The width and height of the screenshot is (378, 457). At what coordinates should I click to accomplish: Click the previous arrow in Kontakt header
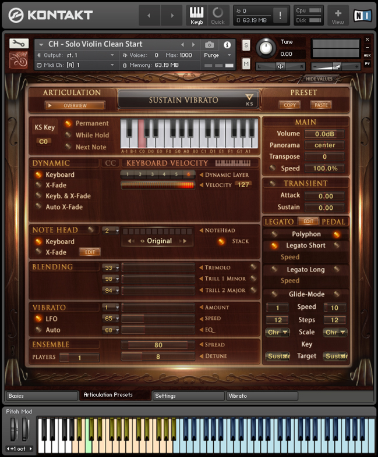(149, 16)
